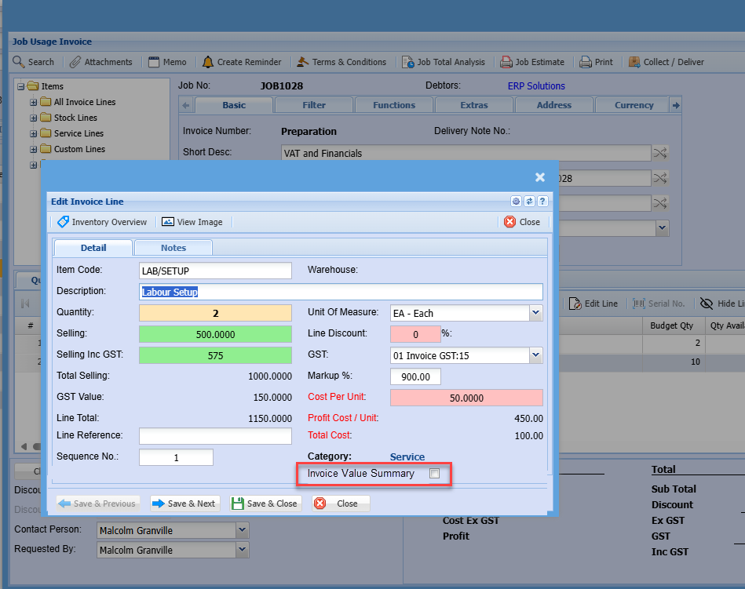Expand the Stock Lines tree node
Image resolution: width=745 pixels, height=589 pixels.
pyautogui.click(x=34, y=118)
